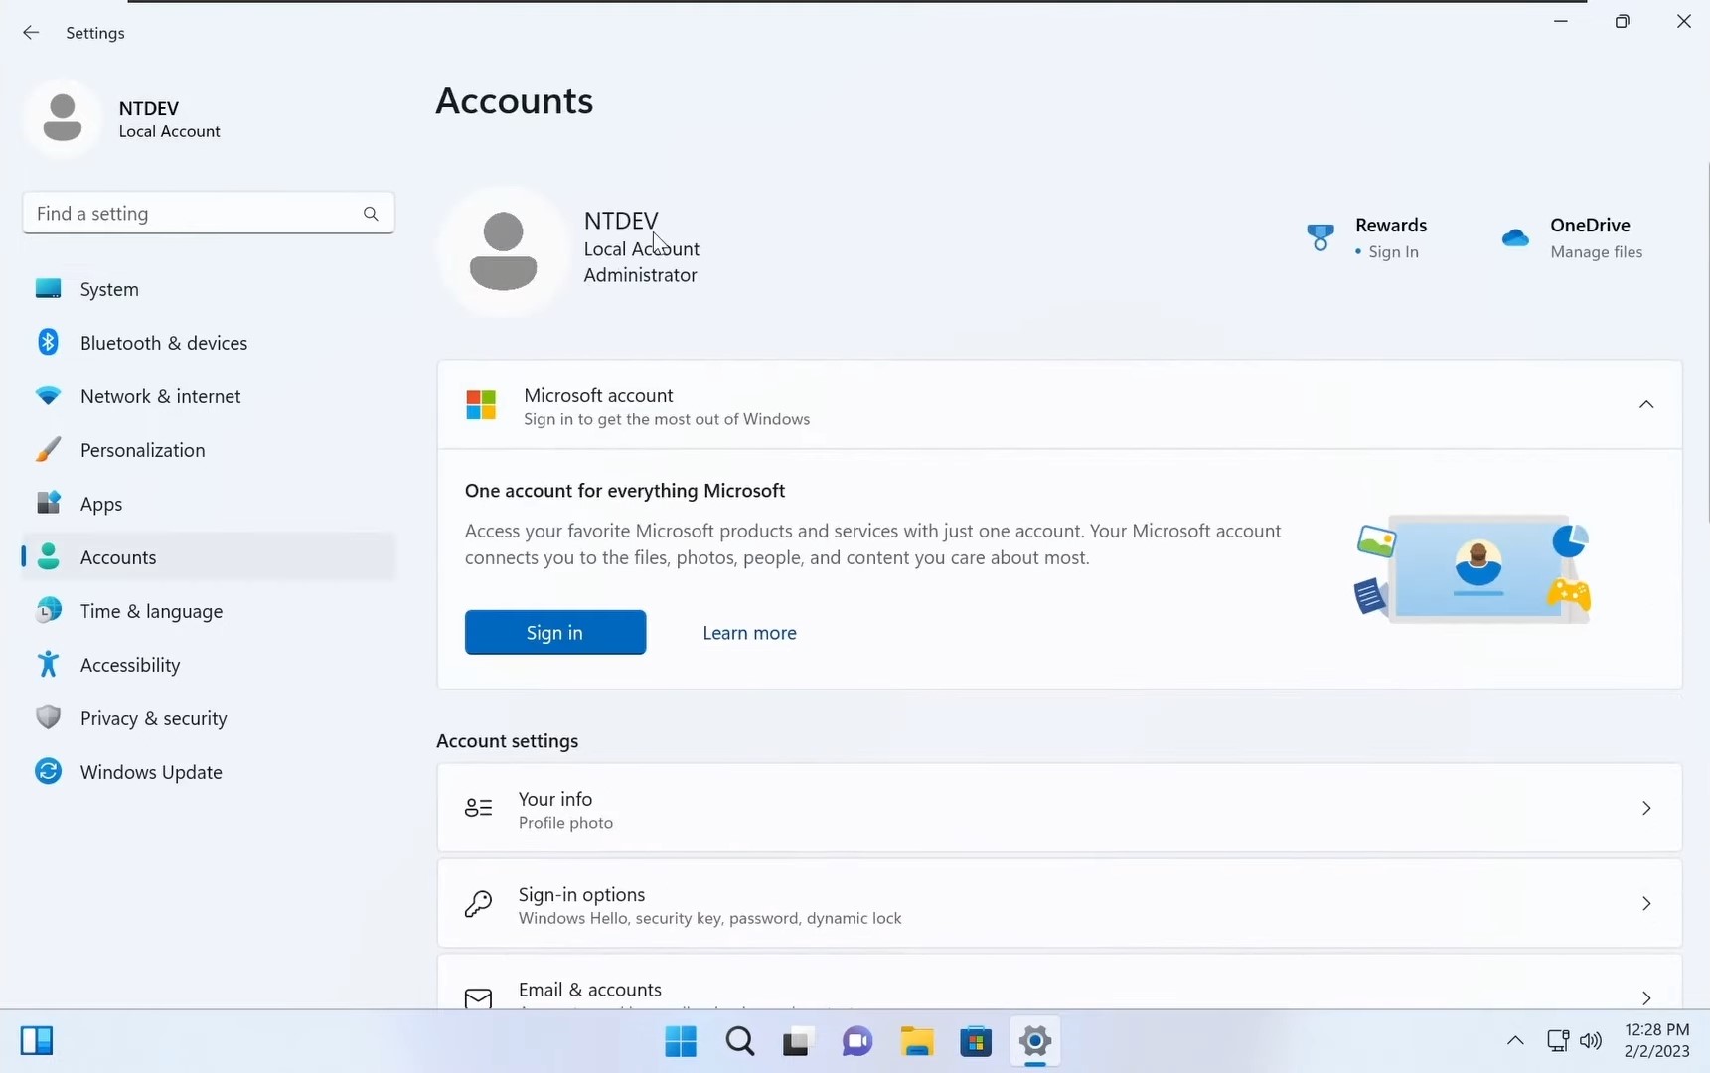Open the Learn more link
The height and width of the screenshot is (1073, 1710).
(x=749, y=633)
